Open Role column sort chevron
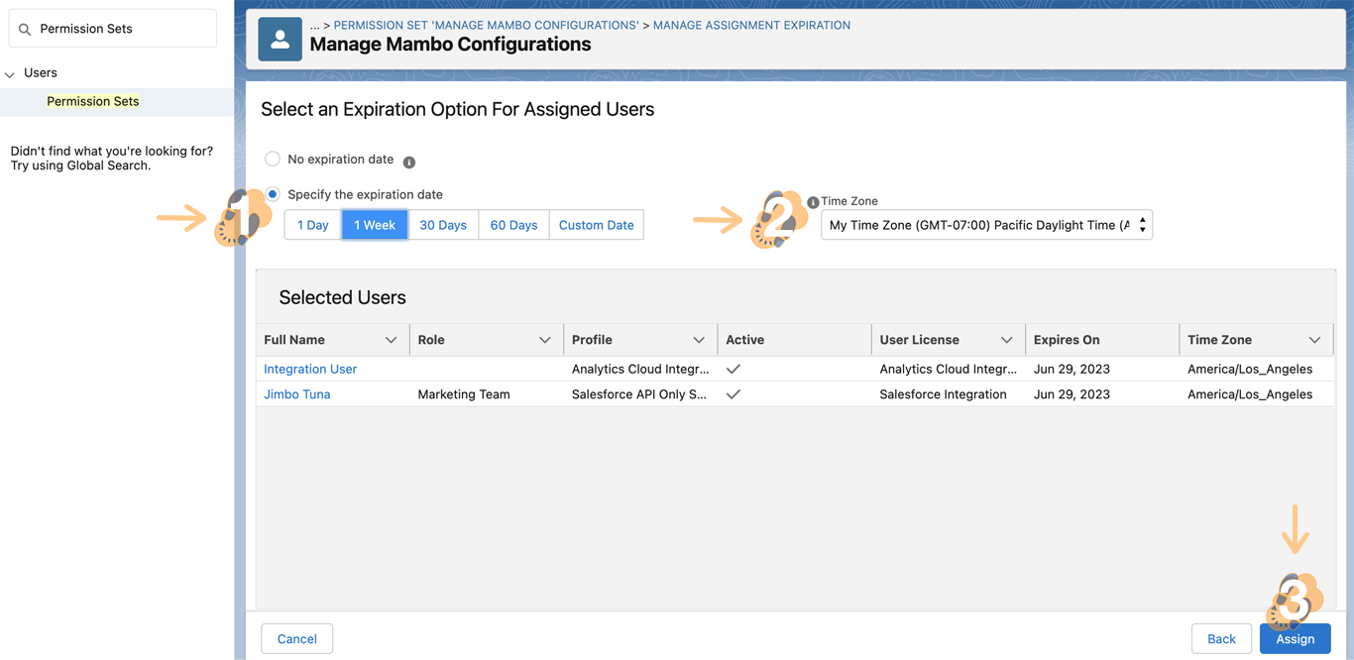The height and width of the screenshot is (660, 1354). coord(544,340)
